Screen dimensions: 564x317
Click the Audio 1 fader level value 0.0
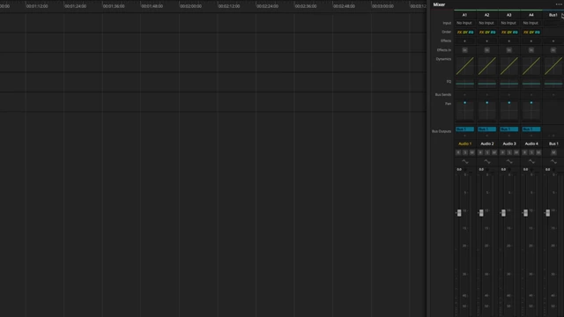point(459,169)
